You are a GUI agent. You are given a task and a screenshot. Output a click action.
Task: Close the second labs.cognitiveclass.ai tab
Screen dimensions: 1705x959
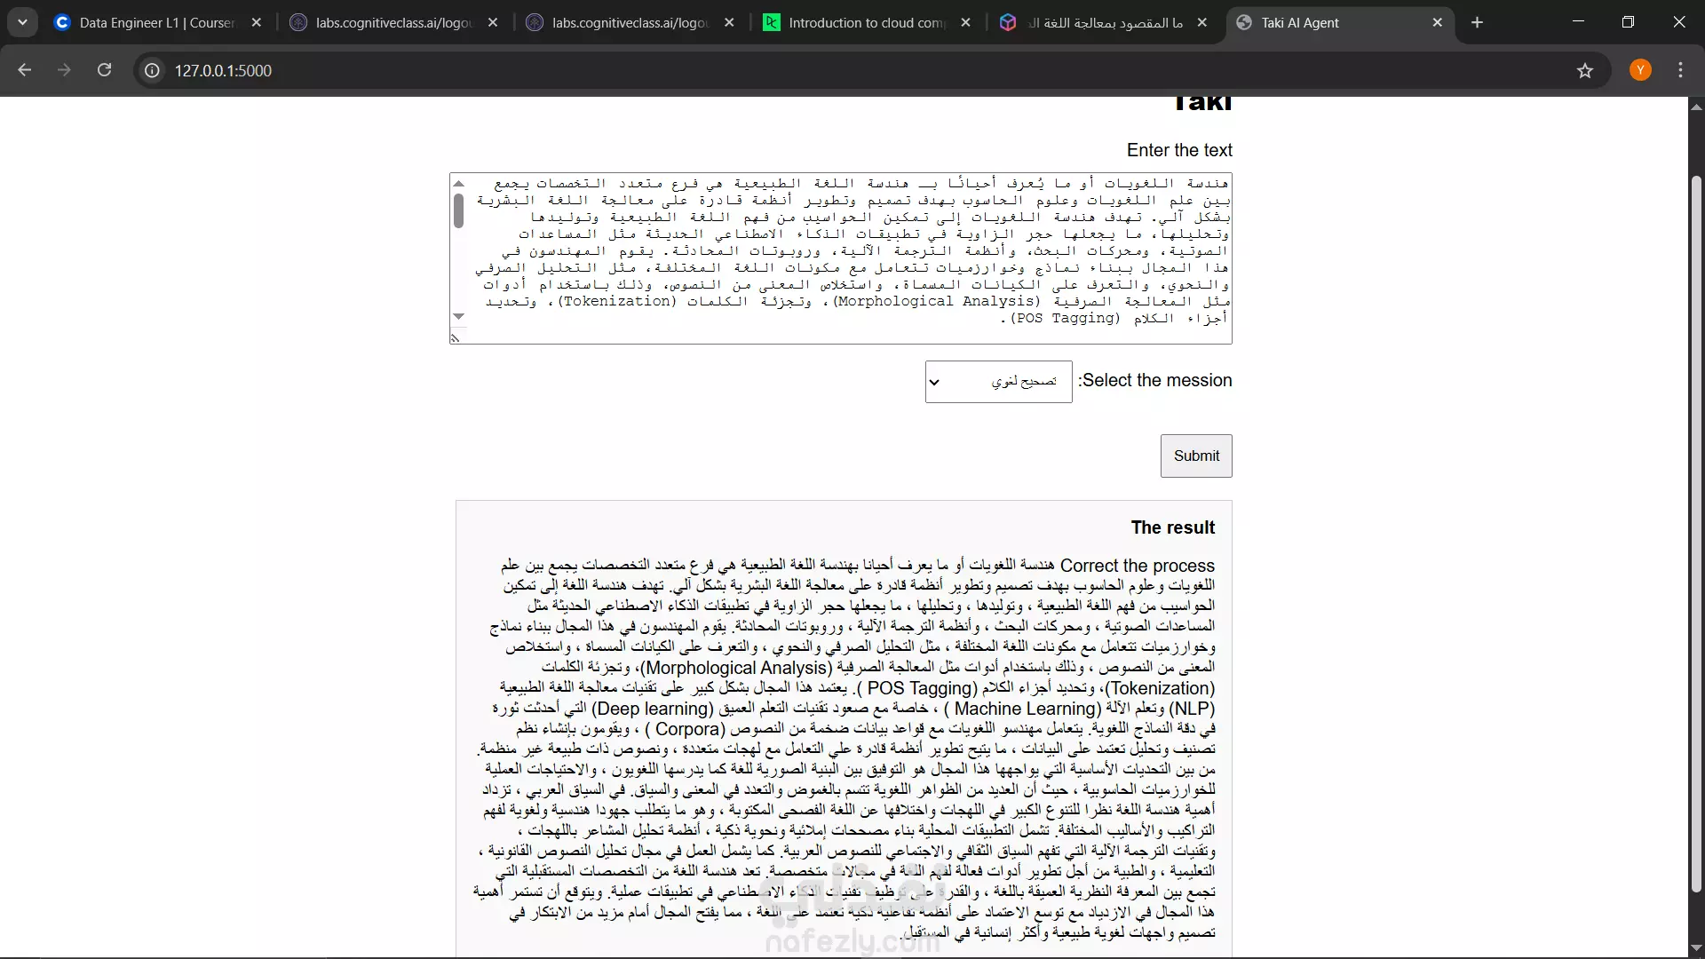pos(729,23)
